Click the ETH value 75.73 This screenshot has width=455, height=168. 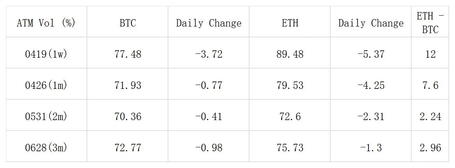290,148
